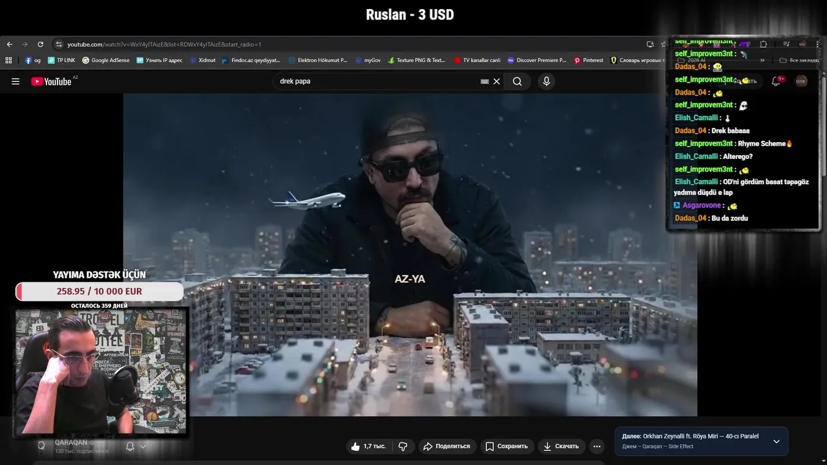Open the Pinterest bookmark
Image resolution: width=827 pixels, height=465 pixels.
click(589, 60)
